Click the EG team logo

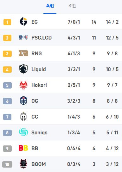click(23, 21)
